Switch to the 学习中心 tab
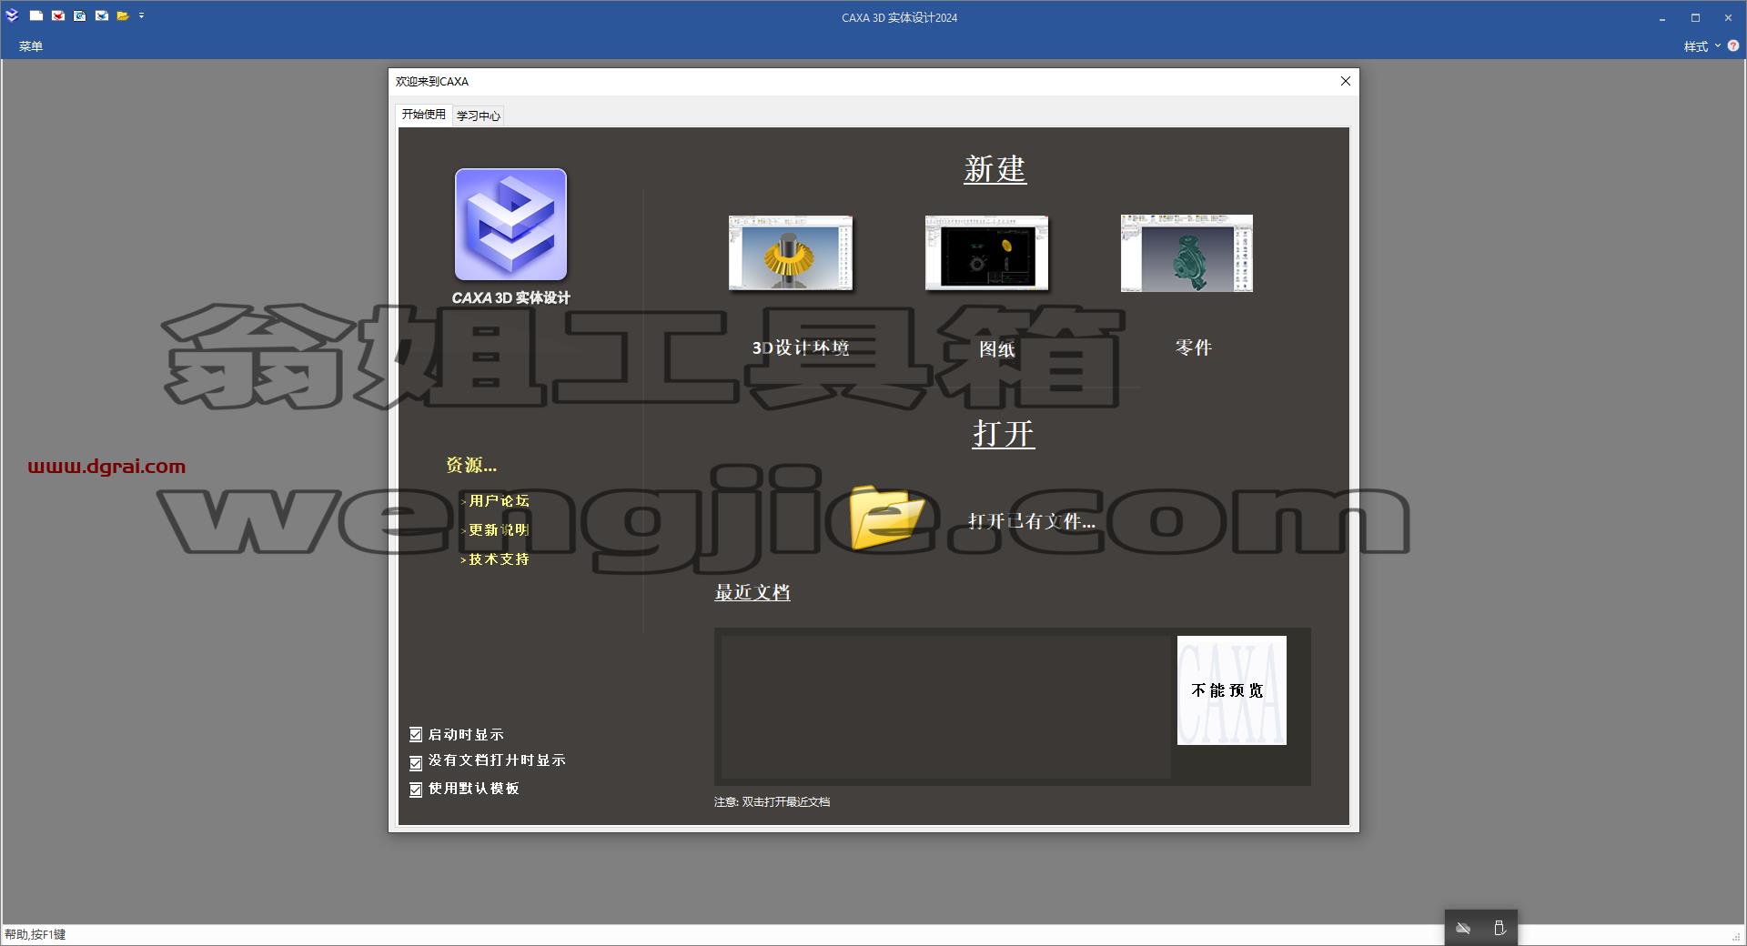The height and width of the screenshot is (946, 1747). click(479, 116)
